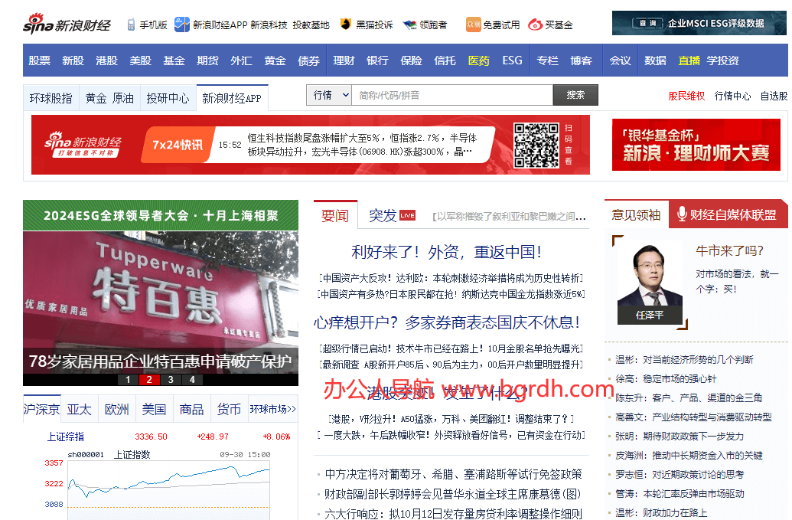
Task: Click the orange 免费试用 icon
Action: [473, 25]
